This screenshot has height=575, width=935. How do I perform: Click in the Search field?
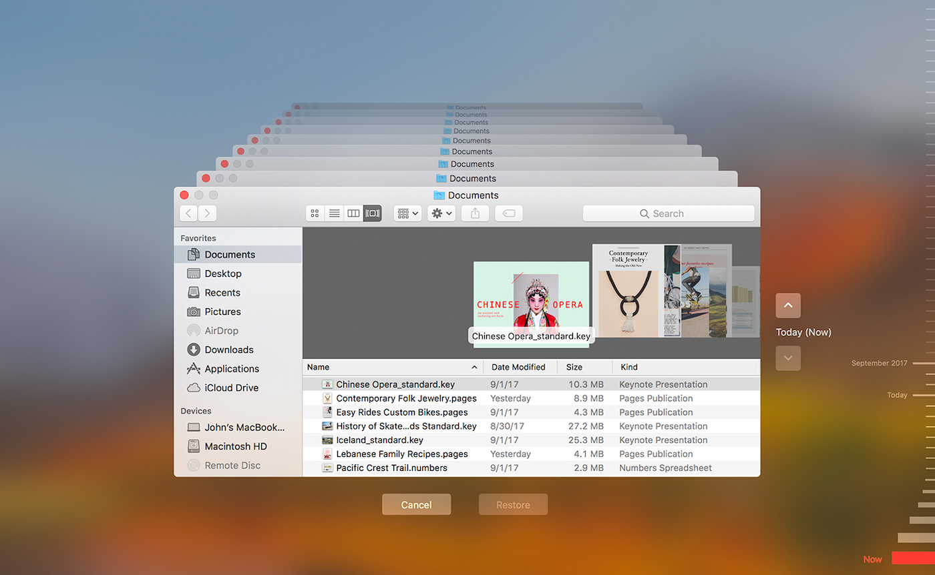coord(668,213)
